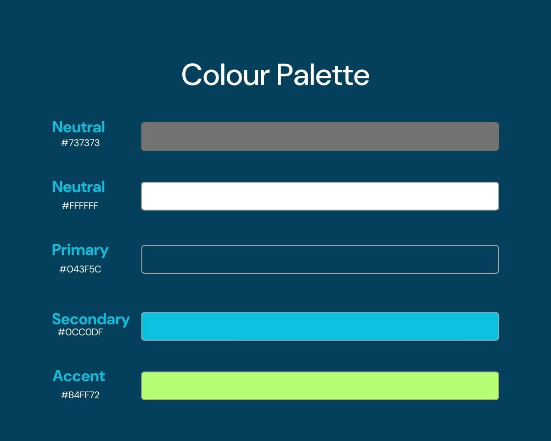
Task: Click left end of Secondary bar
Action: pos(149,326)
